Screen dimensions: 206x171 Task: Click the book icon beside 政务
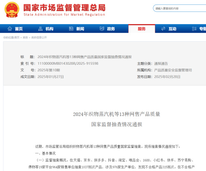[102, 29]
